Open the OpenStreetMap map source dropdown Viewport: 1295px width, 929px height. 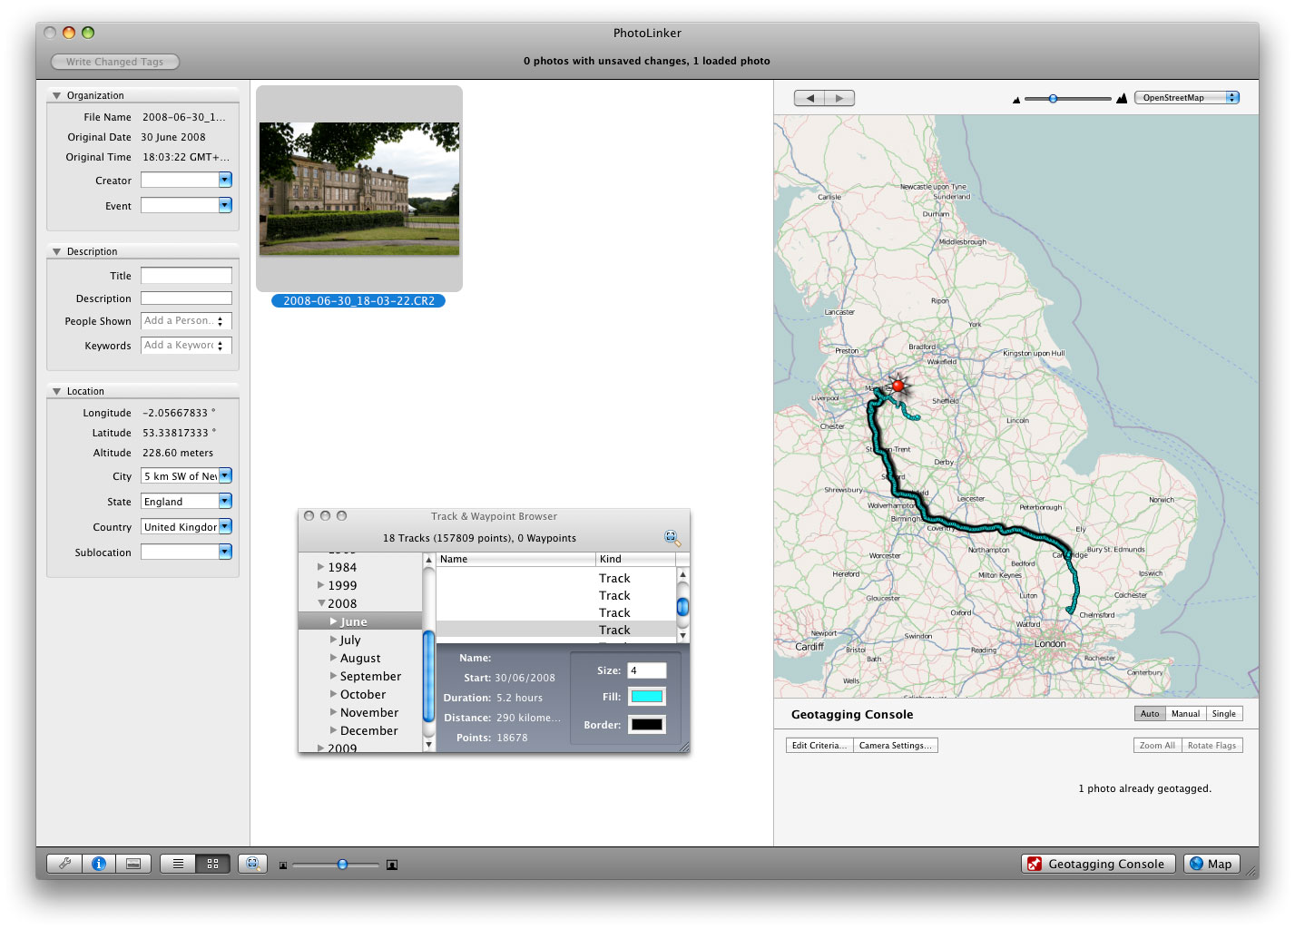[1186, 98]
